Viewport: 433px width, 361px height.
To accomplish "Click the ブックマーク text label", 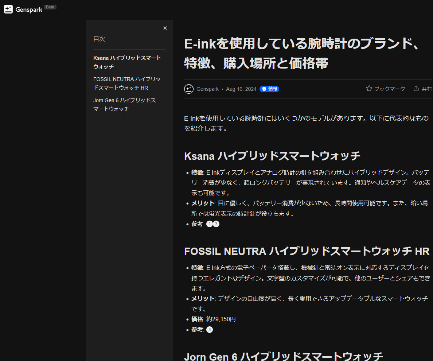I will (x=389, y=89).
